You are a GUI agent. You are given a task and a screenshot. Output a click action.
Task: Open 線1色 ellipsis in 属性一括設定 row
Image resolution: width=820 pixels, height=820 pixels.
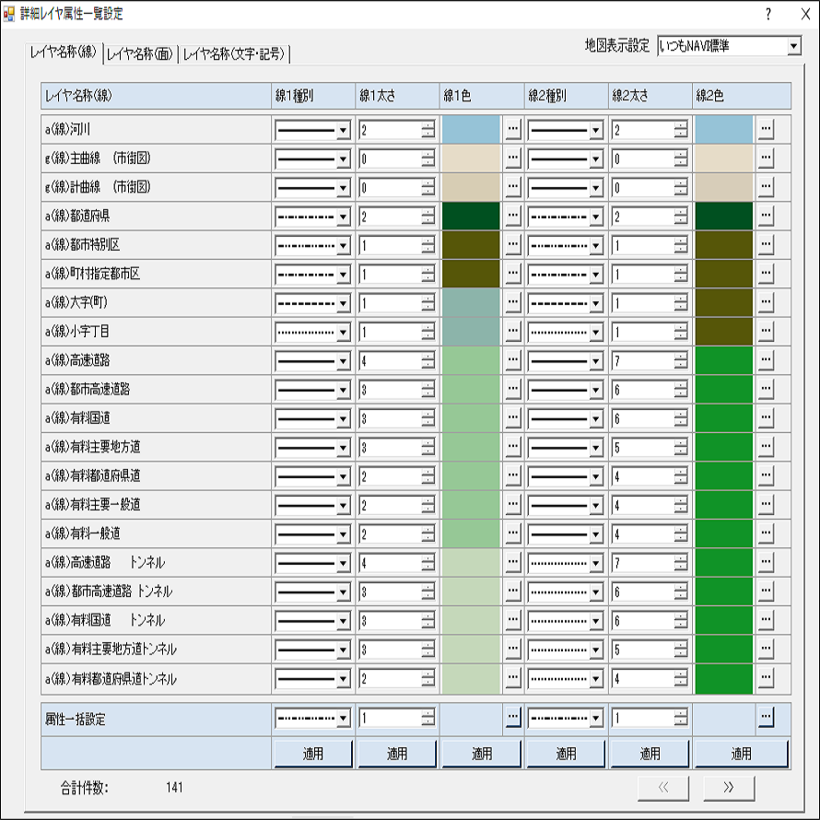513,718
